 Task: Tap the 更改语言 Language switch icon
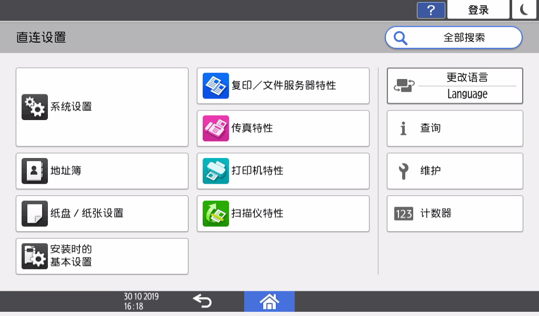[x=403, y=85]
